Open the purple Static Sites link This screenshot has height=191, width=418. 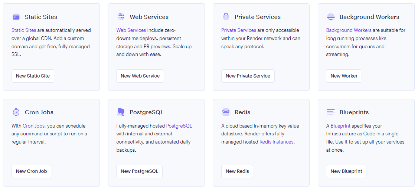tap(24, 30)
